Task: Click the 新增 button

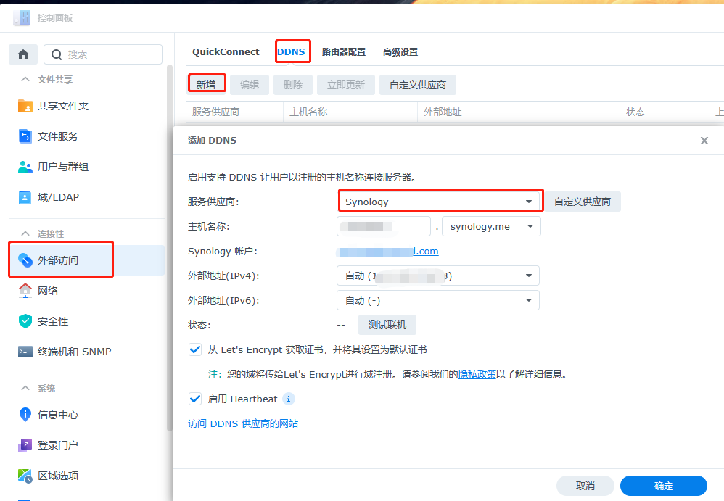Action: coord(207,85)
